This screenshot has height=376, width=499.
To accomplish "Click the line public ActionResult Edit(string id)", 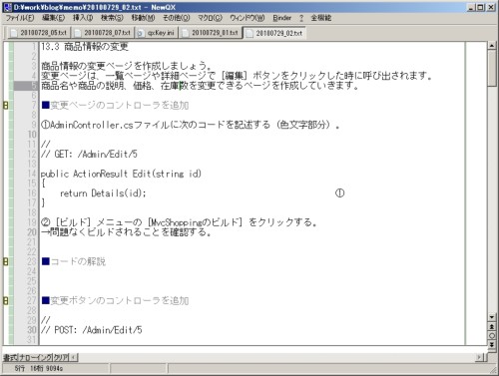I will [121, 174].
